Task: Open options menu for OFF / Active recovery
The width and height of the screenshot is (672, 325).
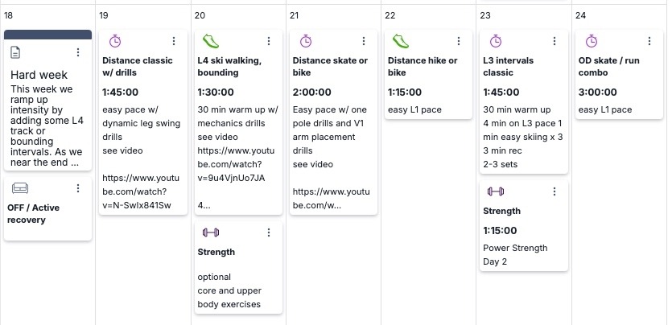Action: click(77, 188)
